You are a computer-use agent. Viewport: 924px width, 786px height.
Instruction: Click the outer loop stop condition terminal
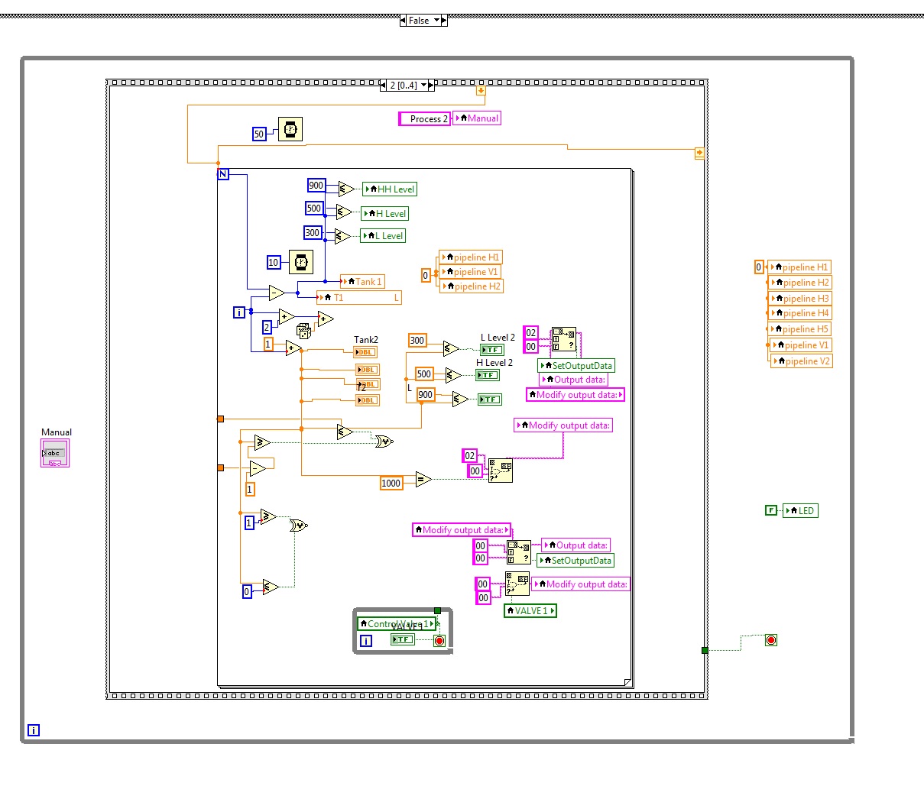click(771, 640)
